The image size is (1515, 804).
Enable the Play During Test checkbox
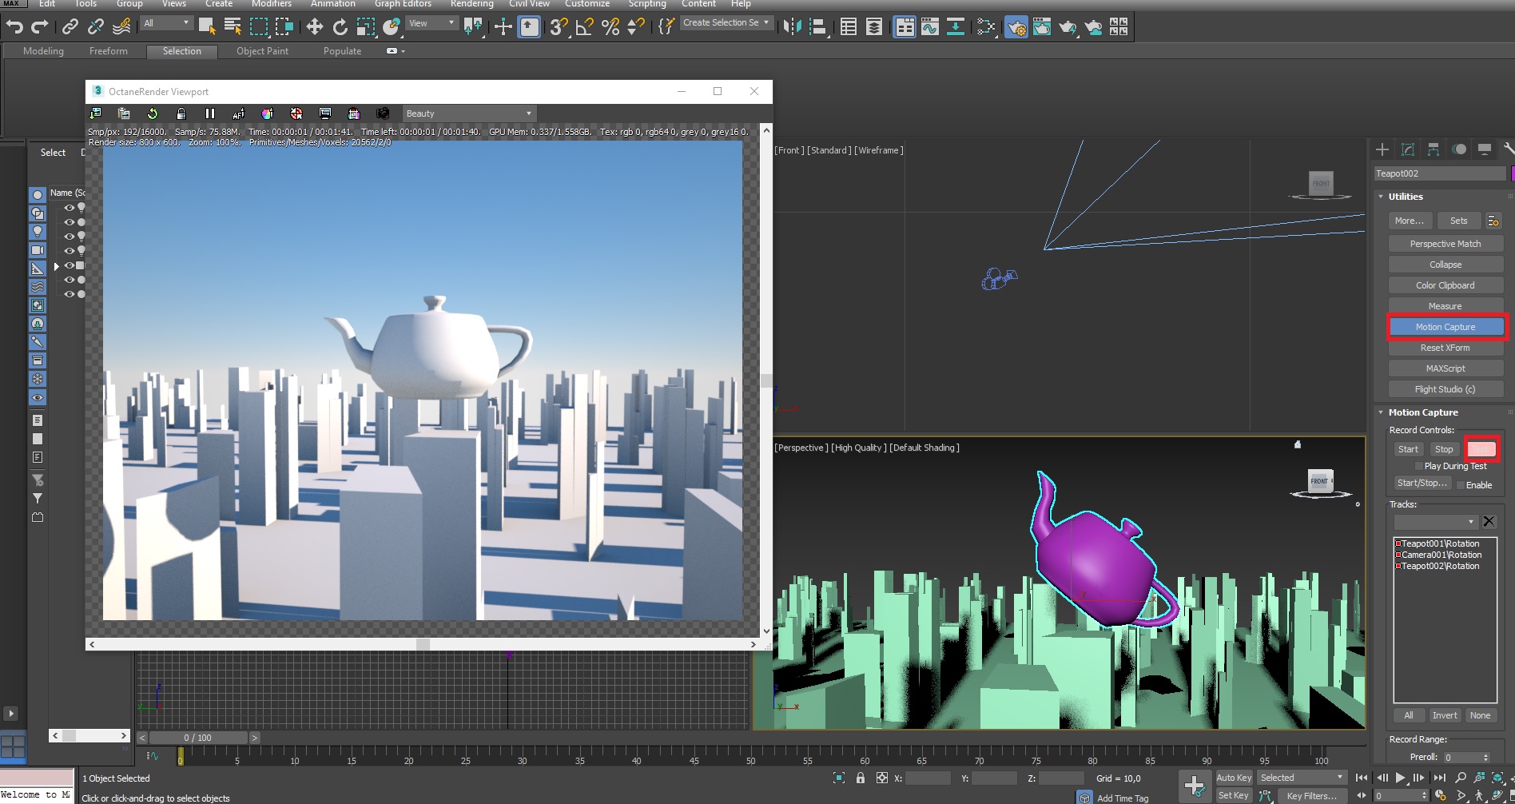(1418, 466)
